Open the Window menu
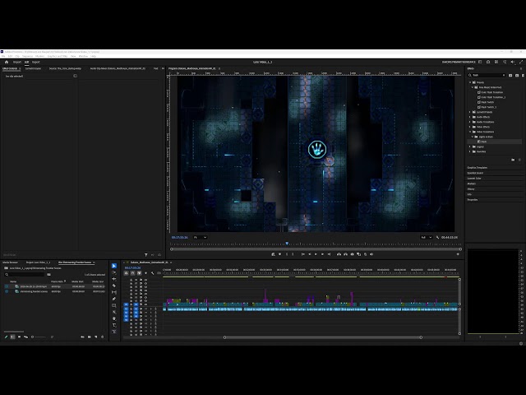 (83, 56)
